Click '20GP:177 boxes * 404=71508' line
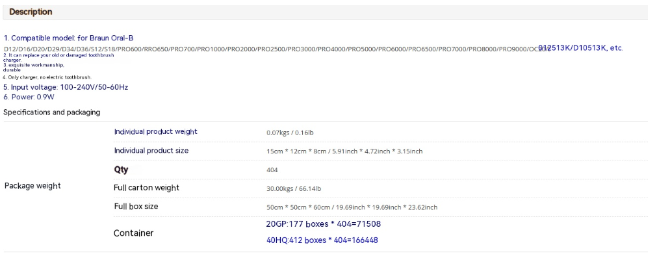Screen dimensions: 670x256 (324, 224)
